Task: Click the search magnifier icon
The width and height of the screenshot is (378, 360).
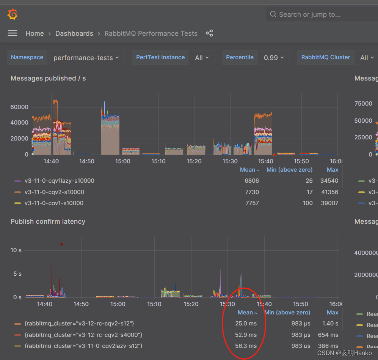Action: coord(273,14)
